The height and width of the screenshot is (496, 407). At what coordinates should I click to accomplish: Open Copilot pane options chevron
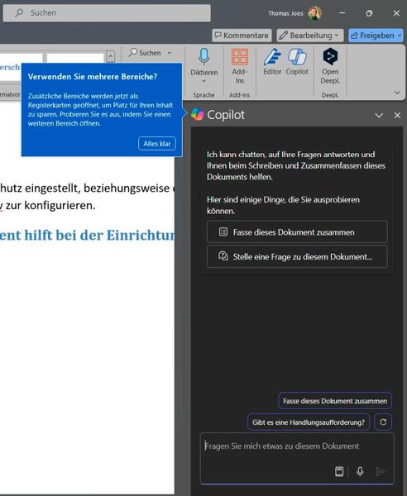click(379, 116)
